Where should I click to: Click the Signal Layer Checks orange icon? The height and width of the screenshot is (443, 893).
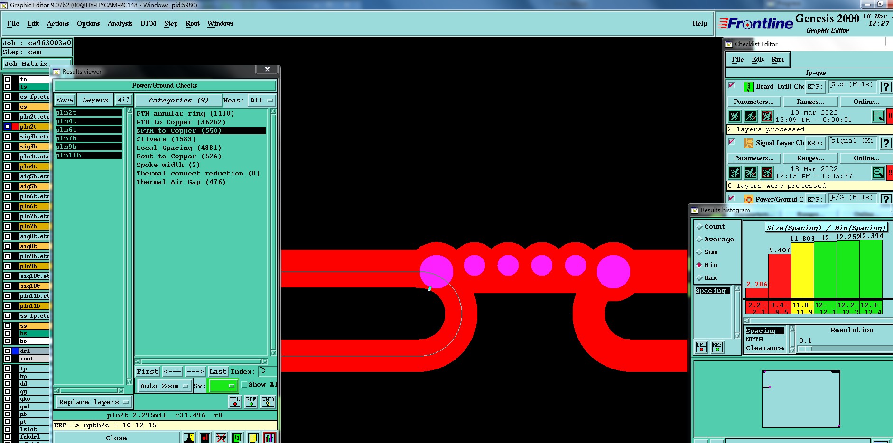(x=748, y=143)
